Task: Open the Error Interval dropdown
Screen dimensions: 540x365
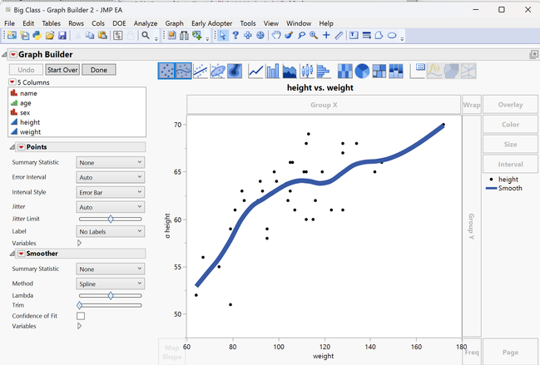Action: point(110,177)
